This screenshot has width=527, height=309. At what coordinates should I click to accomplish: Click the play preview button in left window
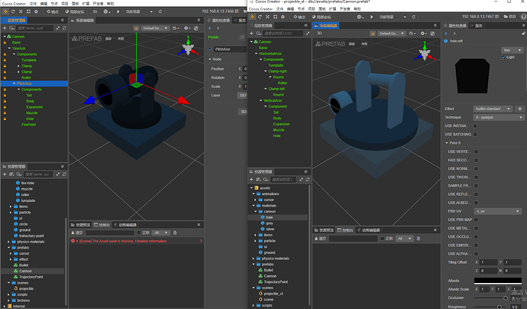pyautogui.click(x=118, y=11)
